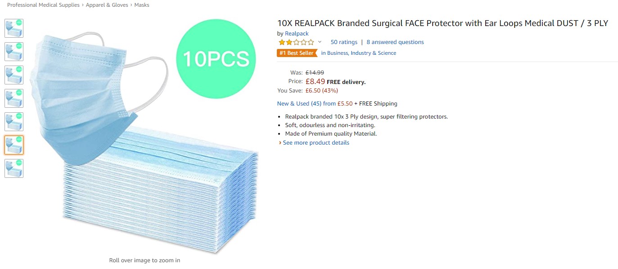Go to Apparel & Gloves breadcrumb

click(107, 5)
